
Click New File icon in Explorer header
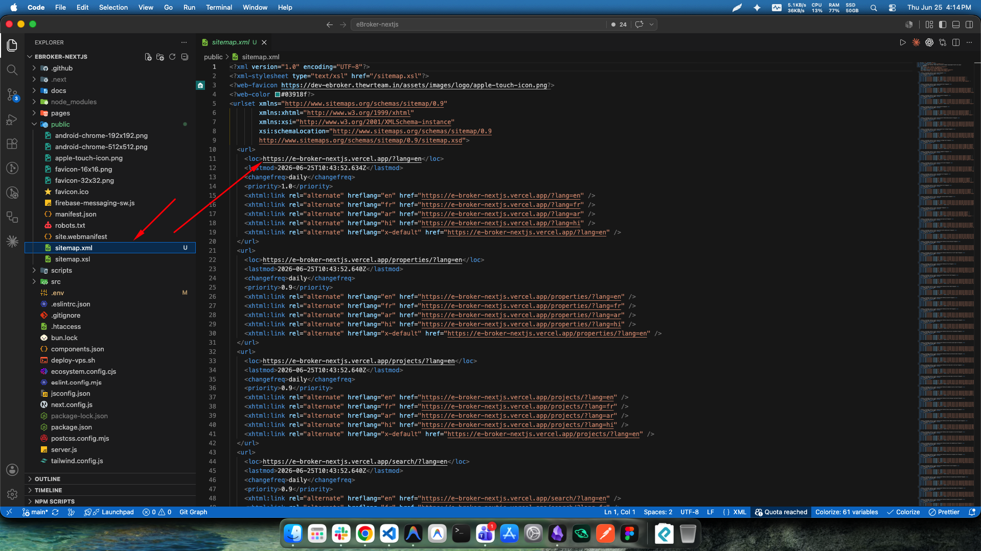click(x=148, y=57)
